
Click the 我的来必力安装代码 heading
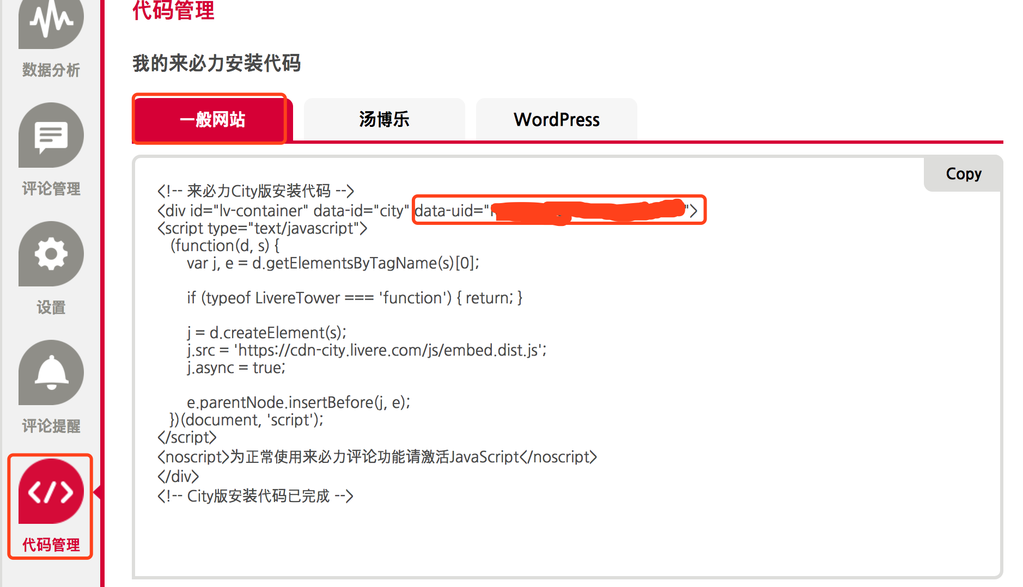click(216, 63)
